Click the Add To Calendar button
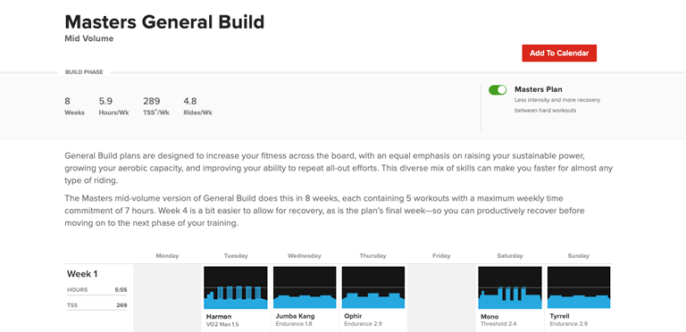This screenshot has width=686, height=332. [559, 53]
